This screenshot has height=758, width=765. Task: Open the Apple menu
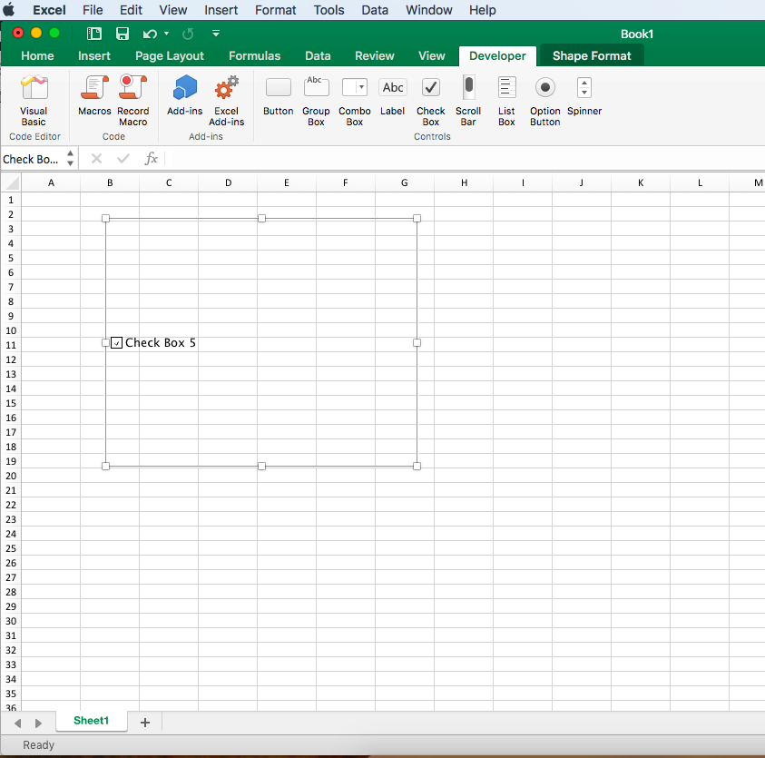pyautogui.click(x=9, y=9)
